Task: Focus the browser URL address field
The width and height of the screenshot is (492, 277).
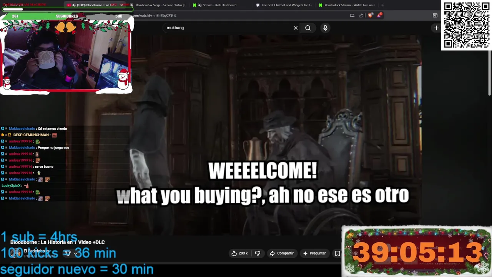Action: 238,15
